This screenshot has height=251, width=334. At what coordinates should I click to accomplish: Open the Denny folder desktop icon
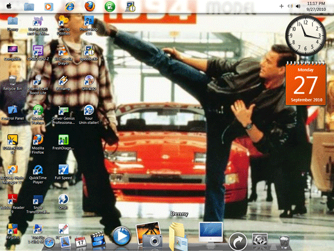click(x=13, y=24)
